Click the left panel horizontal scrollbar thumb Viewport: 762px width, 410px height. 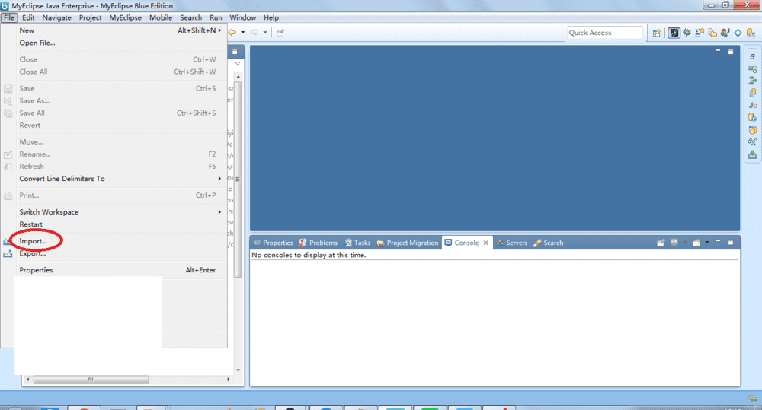91,380
